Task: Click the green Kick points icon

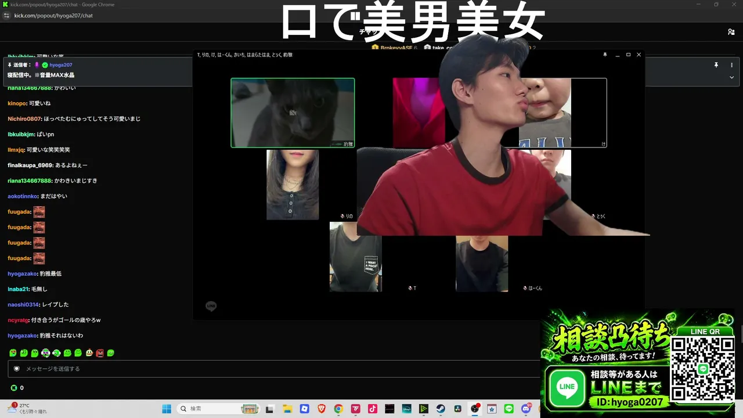Action: [14, 388]
